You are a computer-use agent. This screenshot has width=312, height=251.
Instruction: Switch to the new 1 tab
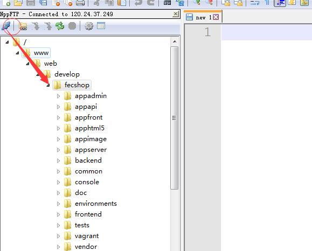pos(200,17)
